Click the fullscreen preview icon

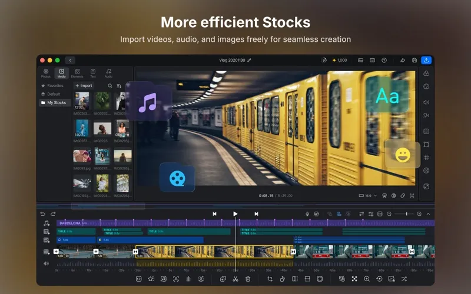click(412, 196)
